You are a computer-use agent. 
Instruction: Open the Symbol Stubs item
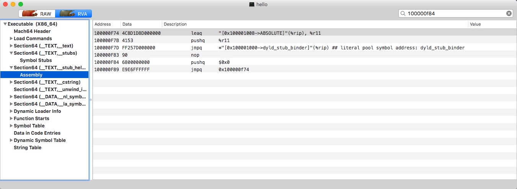click(x=36, y=60)
